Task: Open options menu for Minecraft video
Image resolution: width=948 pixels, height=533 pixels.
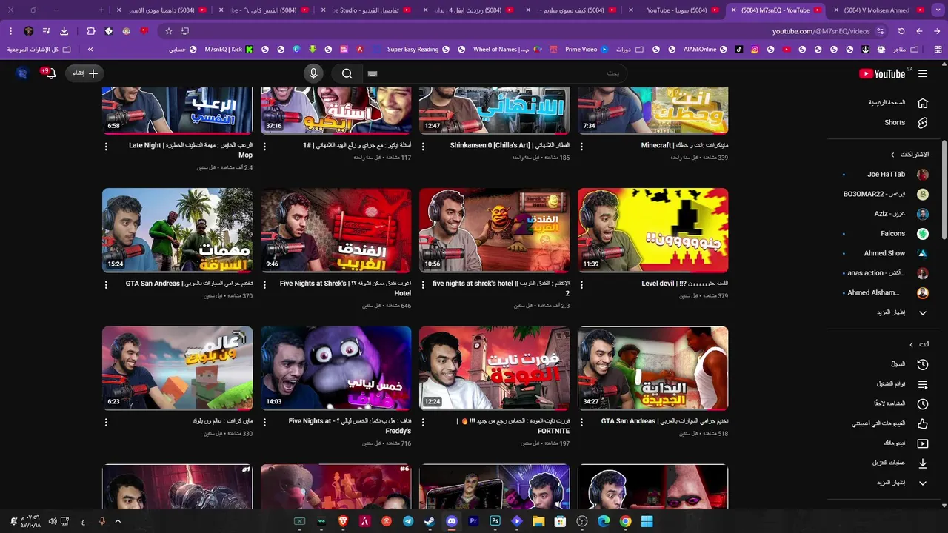Action: [x=581, y=147]
